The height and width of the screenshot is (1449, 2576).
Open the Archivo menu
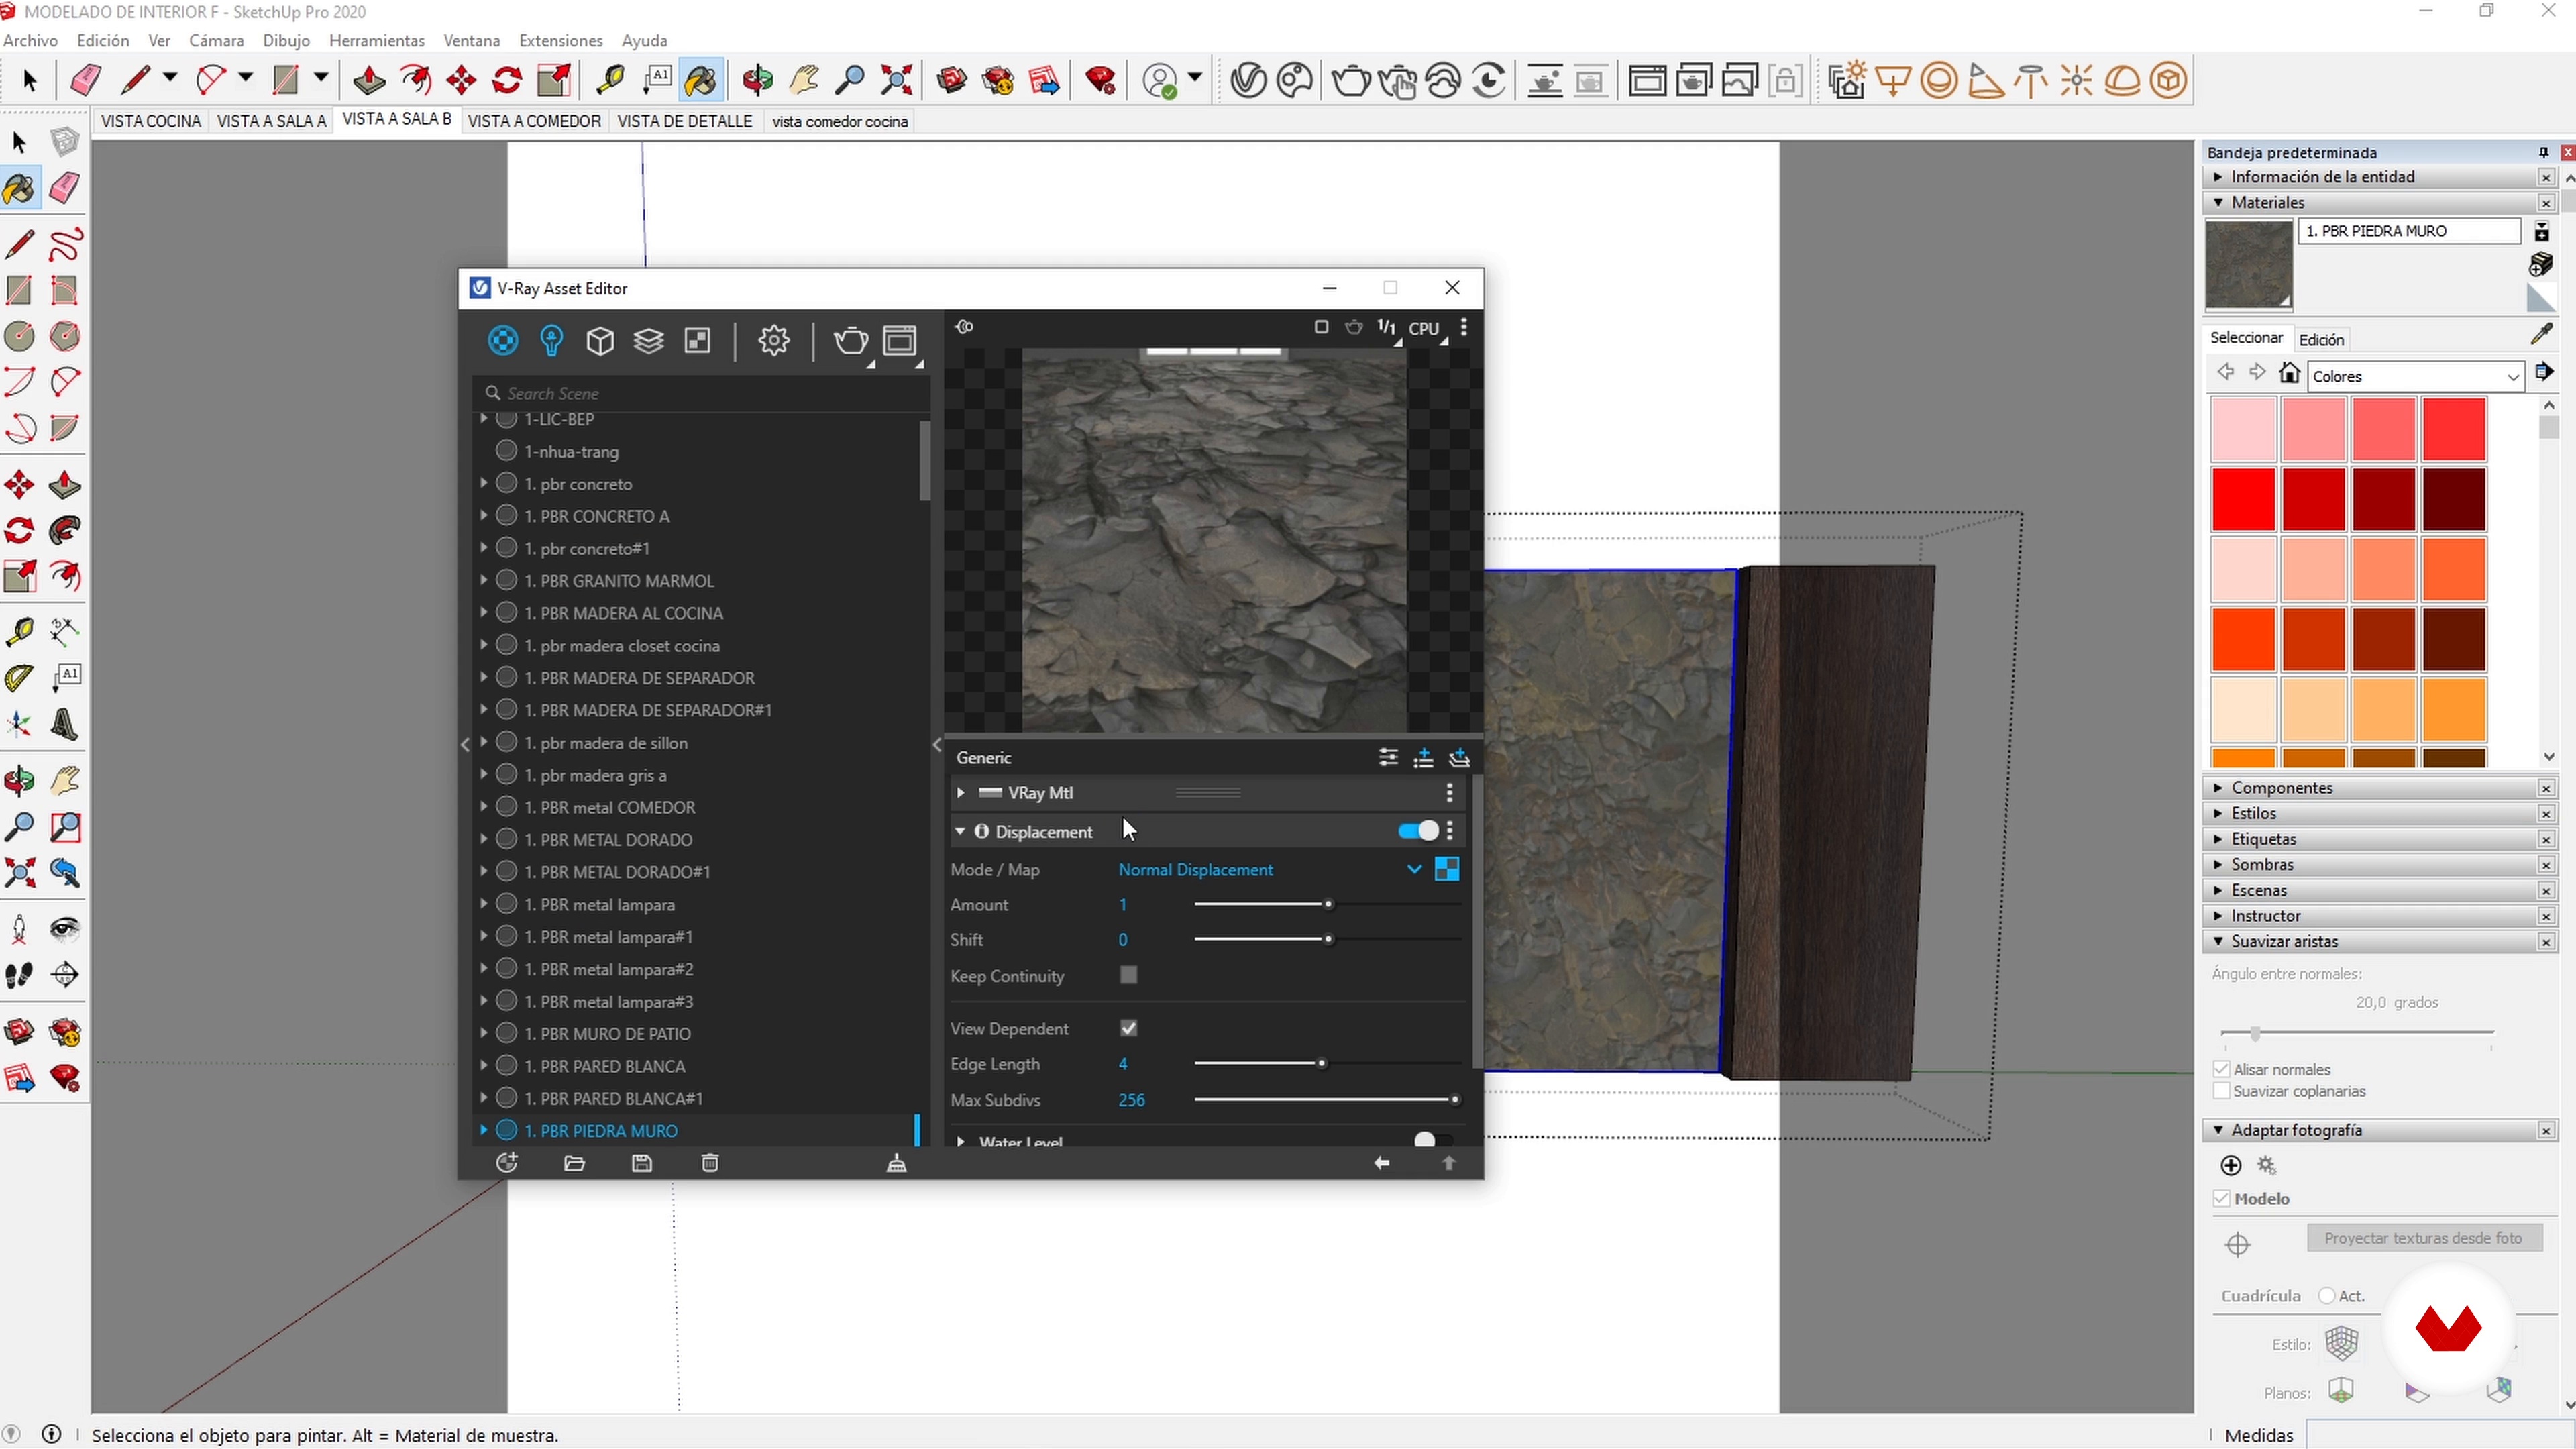(30, 40)
